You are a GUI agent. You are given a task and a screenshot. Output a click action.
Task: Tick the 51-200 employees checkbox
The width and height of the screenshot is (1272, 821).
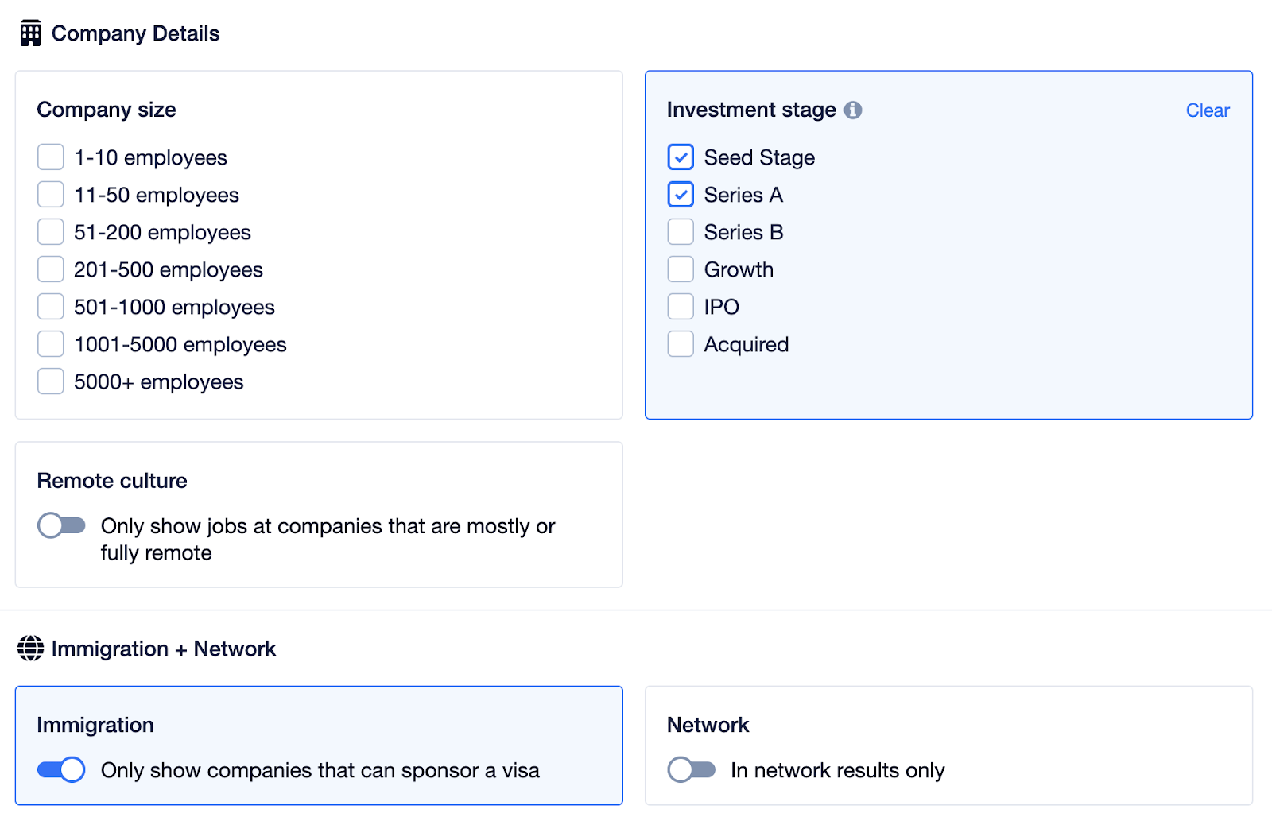pyautogui.click(x=51, y=232)
